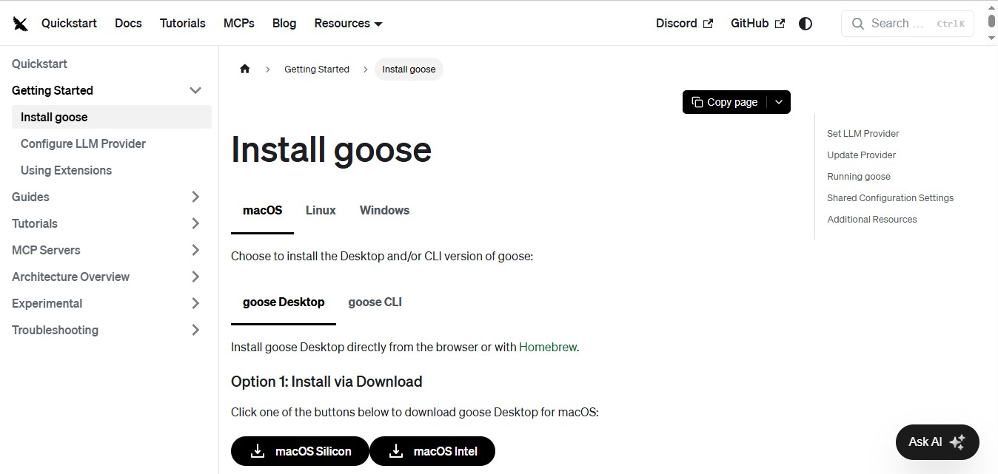Open GitHub via its external-link icon

pos(780,23)
